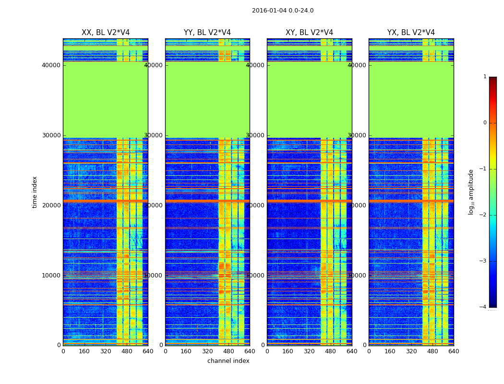The height and width of the screenshot is (384, 504).
Task: Click the thick orange band in YY panel
Action: point(207,201)
